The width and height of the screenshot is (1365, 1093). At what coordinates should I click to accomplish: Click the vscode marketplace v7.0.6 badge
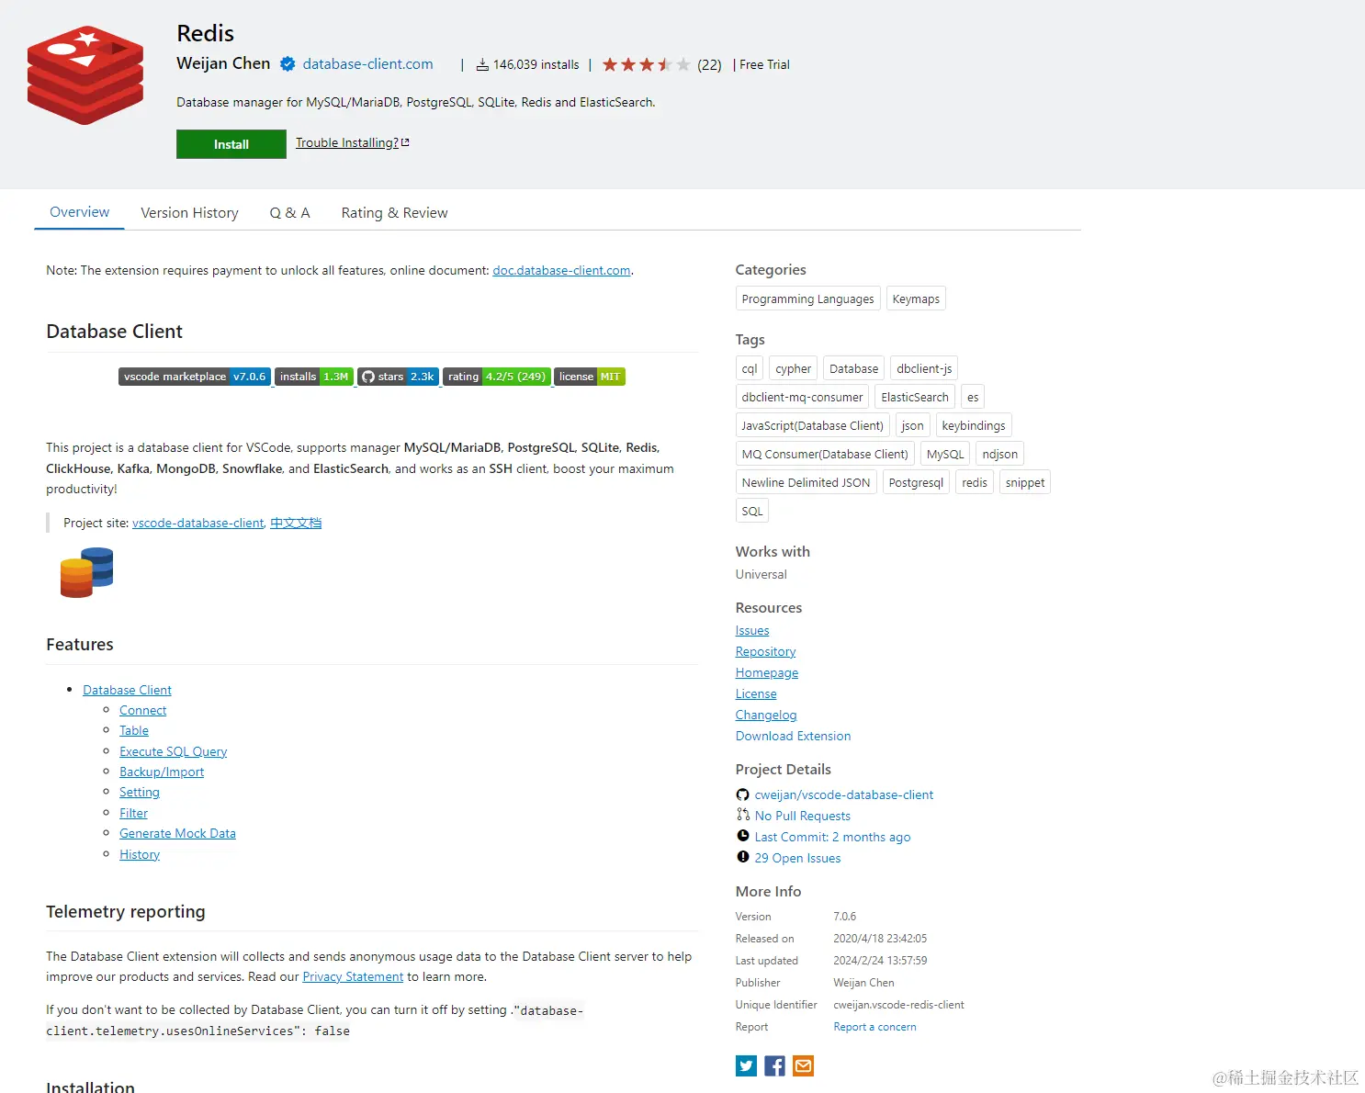195,377
